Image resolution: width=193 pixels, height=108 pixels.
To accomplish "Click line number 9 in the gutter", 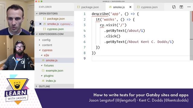I will (x=84, y=58).
